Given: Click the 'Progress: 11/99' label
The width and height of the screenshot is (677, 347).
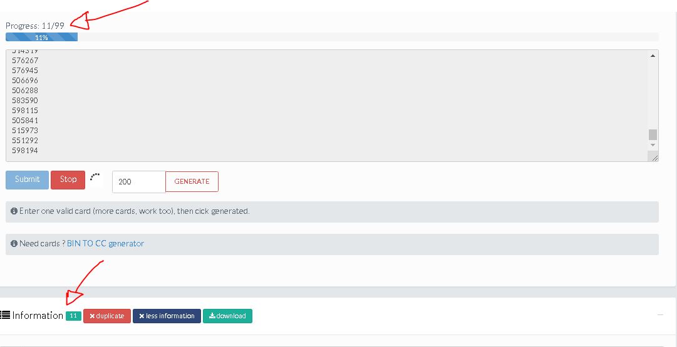Looking at the screenshot, I should click(x=35, y=26).
